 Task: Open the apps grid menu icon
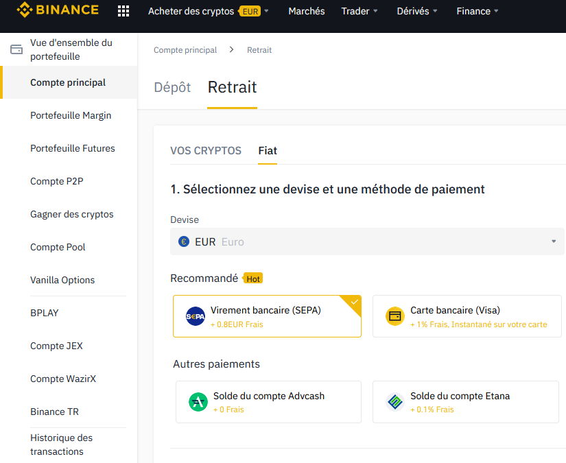(x=123, y=11)
